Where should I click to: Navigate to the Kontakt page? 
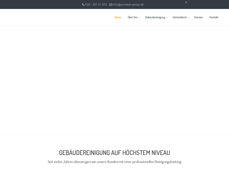tap(214, 17)
